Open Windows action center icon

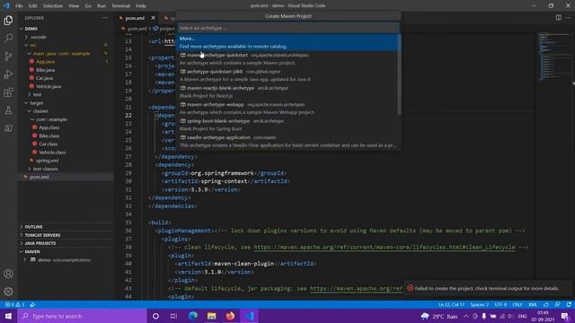[565, 316]
